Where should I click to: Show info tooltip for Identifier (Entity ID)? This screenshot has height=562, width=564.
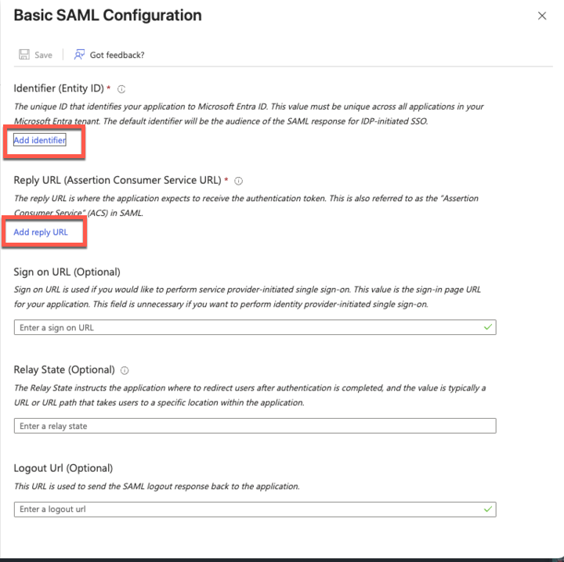click(x=121, y=89)
